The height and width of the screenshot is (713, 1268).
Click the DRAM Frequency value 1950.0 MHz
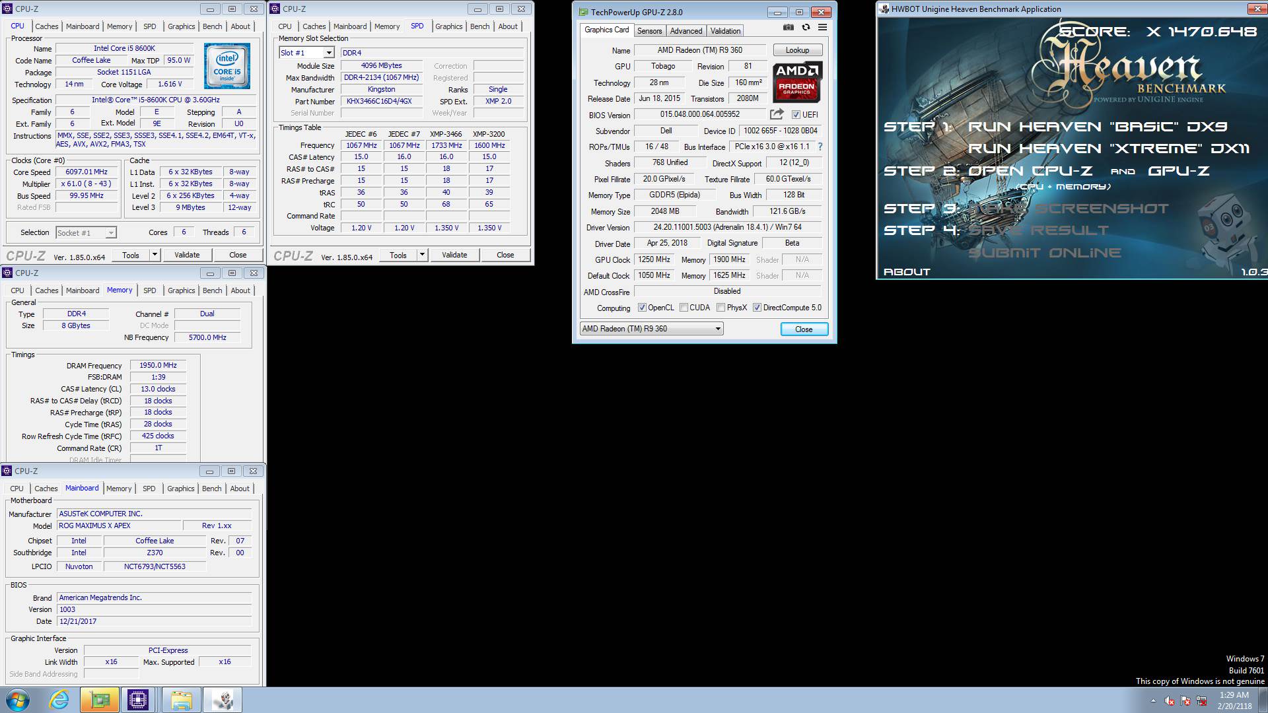pyautogui.click(x=158, y=365)
